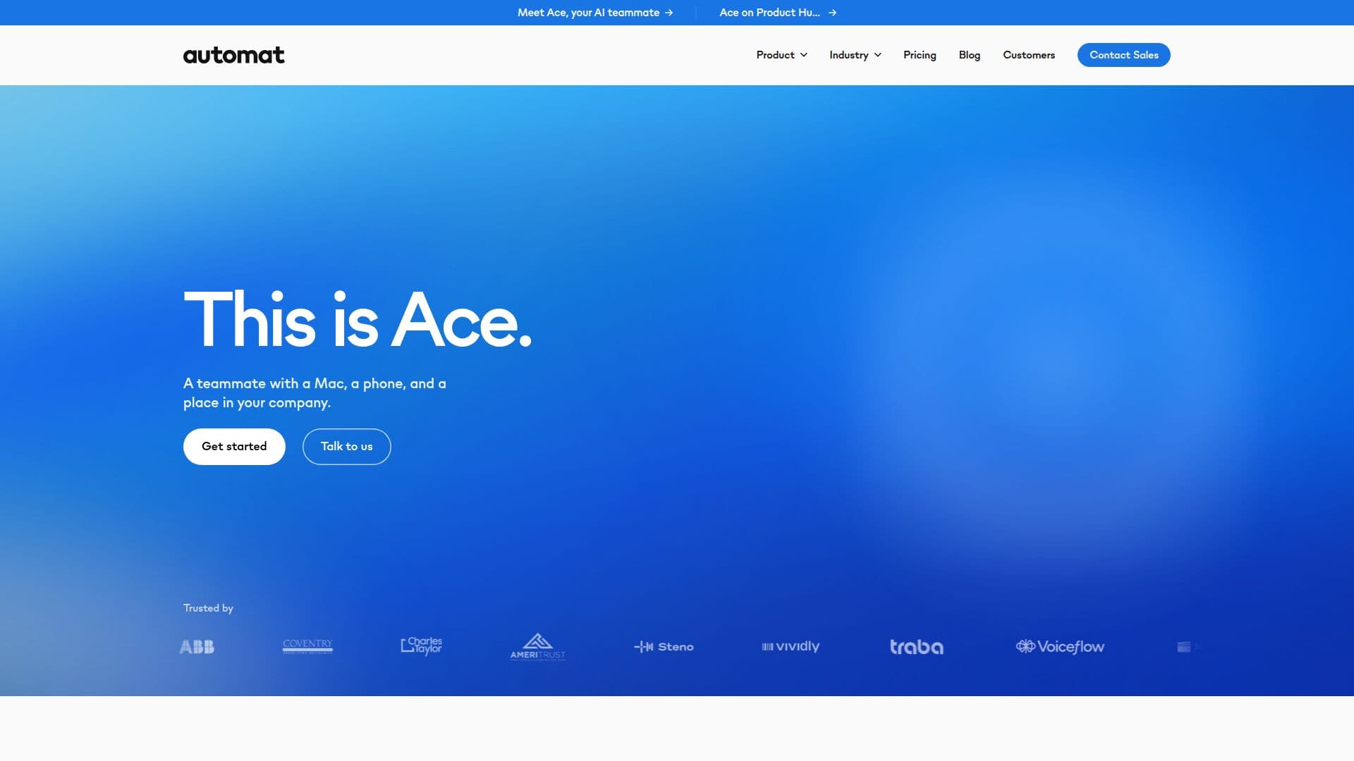Click the AmeriTrust logo
The height and width of the screenshot is (761, 1354).
537,646
